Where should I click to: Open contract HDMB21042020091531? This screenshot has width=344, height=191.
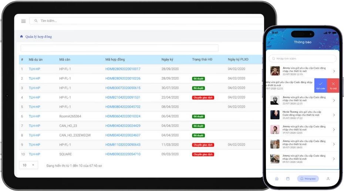(123, 97)
